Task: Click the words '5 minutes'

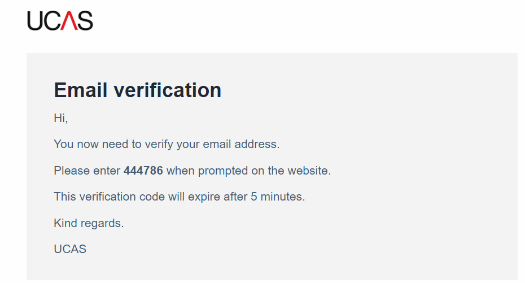Action: (277, 197)
